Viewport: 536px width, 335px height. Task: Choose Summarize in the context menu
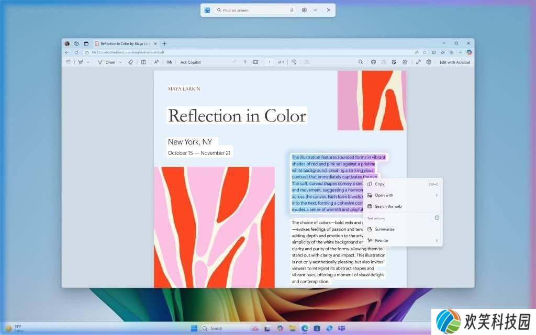pyautogui.click(x=403, y=229)
